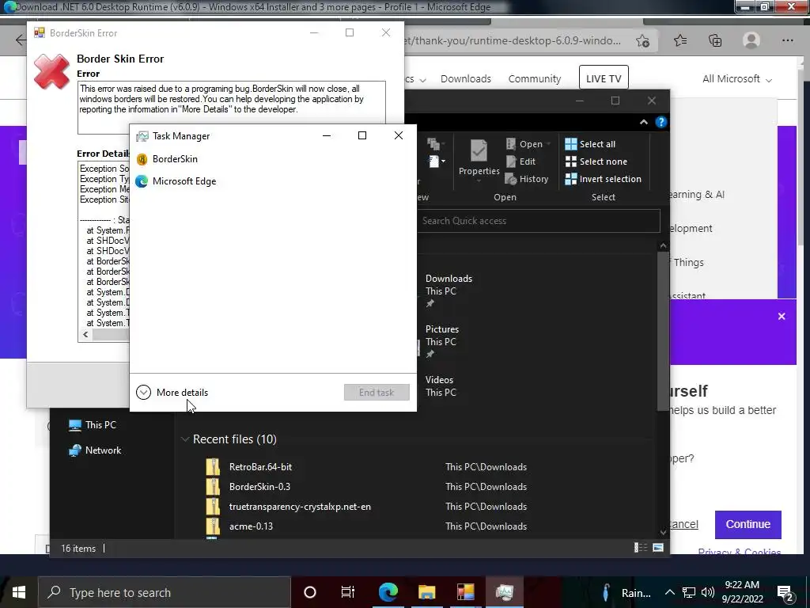The width and height of the screenshot is (810, 608).
Task: Open Edge favorites icon
Action: [x=680, y=40]
